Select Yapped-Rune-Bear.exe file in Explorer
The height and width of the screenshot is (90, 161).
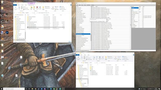point(46,27)
